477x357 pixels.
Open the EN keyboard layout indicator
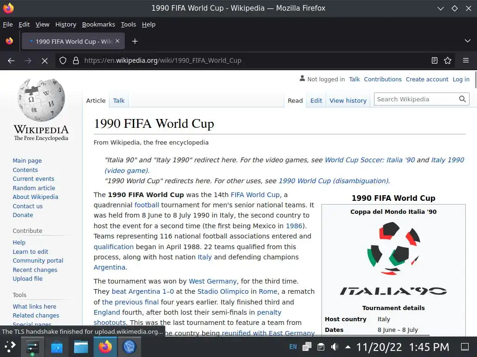coord(293,347)
